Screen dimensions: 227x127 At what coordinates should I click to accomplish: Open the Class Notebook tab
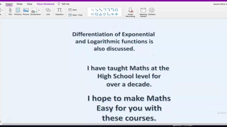coord(45,4)
